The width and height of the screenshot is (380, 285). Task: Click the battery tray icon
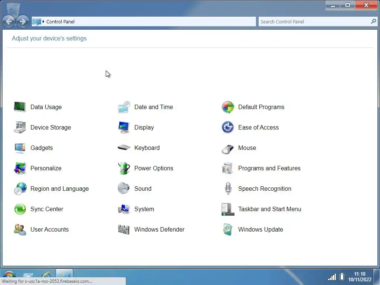click(342, 276)
